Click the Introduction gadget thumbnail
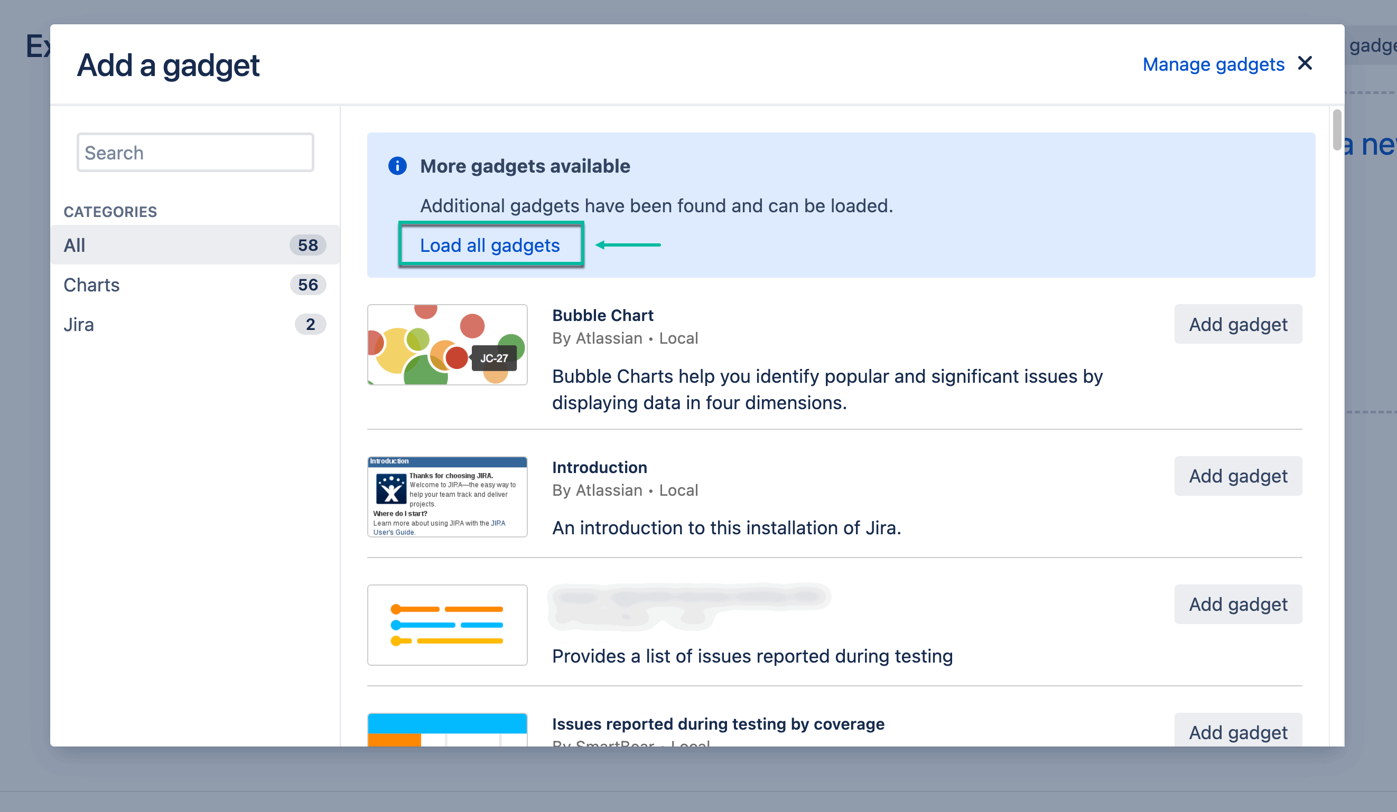Image resolution: width=1397 pixels, height=812 pixels. tap(447, 496)
